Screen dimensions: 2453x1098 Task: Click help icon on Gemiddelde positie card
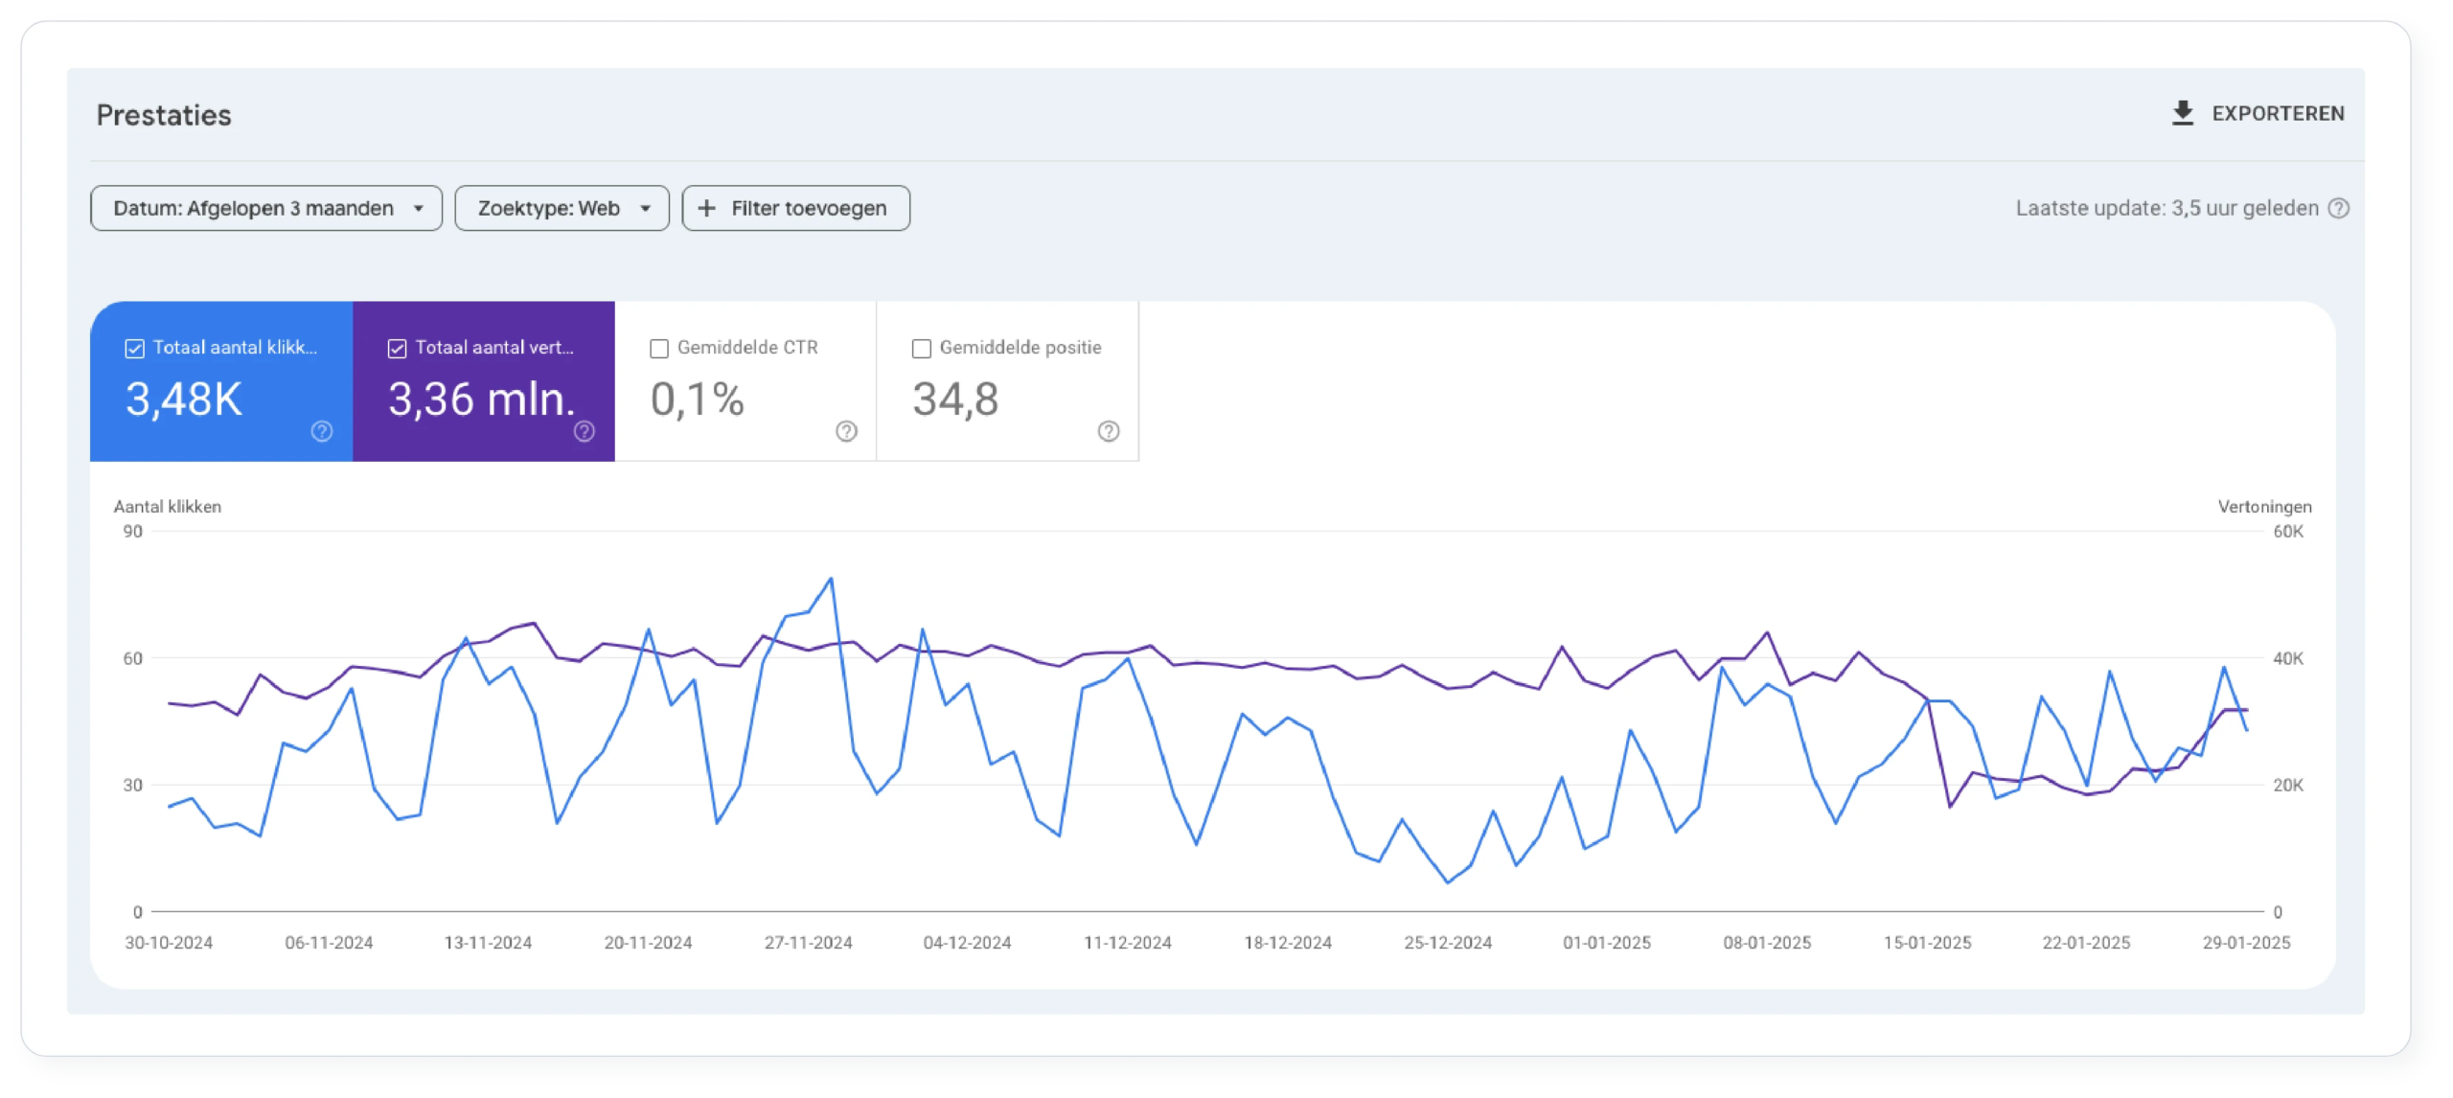pyautogui.click(x=1109, y=432)
